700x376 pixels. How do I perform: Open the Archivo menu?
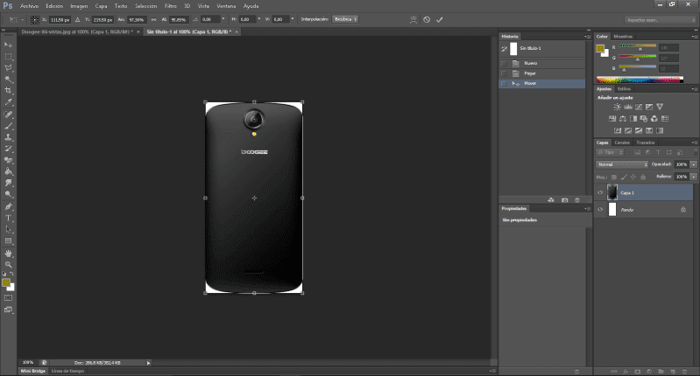(x=29, y=6)
